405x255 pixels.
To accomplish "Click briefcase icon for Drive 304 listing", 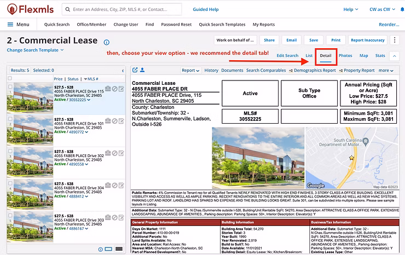I will click(108, 186).
